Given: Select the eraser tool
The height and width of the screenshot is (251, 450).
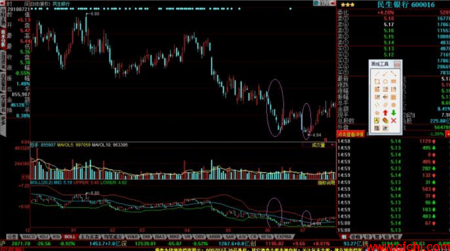Looking at the screenshot, I should [385, 121].
